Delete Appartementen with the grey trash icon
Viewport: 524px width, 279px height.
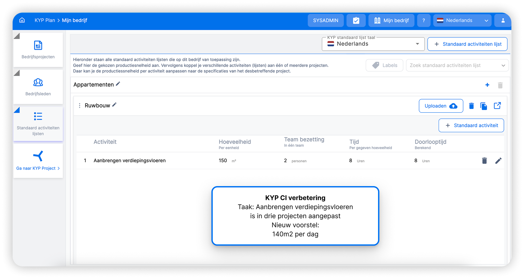pos(500,85)
